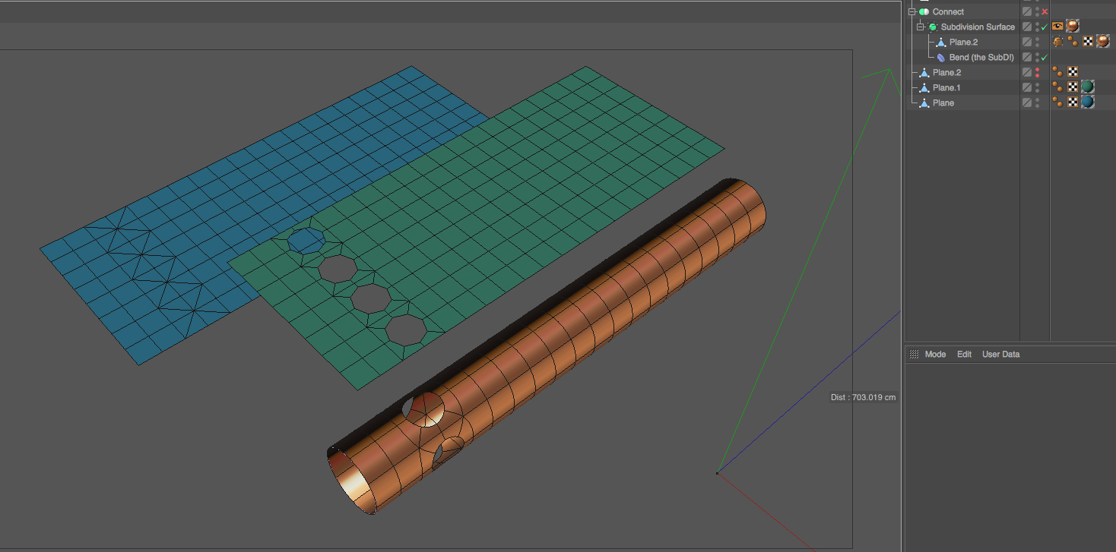Click the copper material tag on Subdivision Surface
This screenshot has width=1116, height=552.
[1073, 27]
